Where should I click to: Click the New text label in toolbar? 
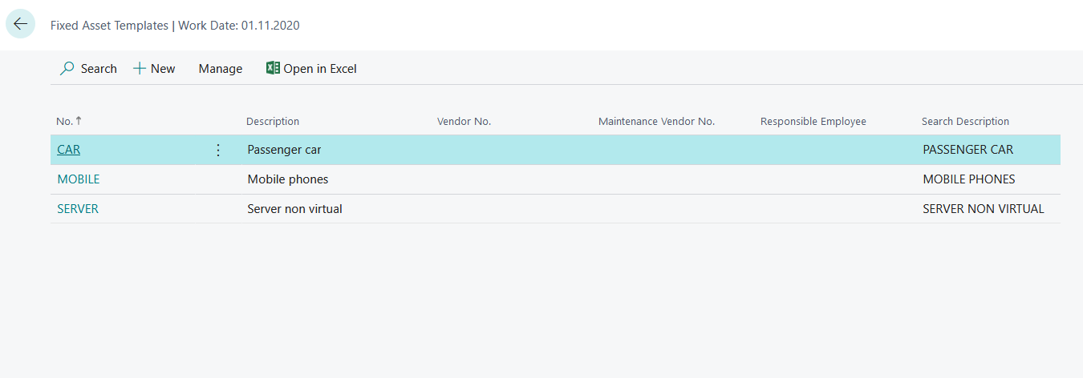pos(163,69)
